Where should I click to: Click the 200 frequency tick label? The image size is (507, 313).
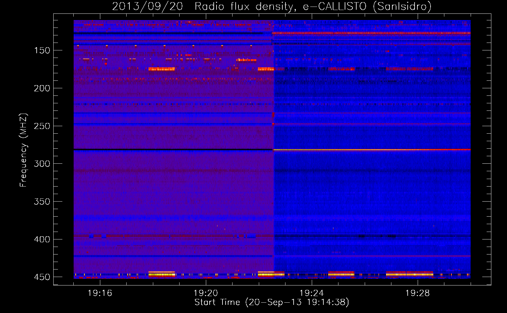[x=42, y=88]
